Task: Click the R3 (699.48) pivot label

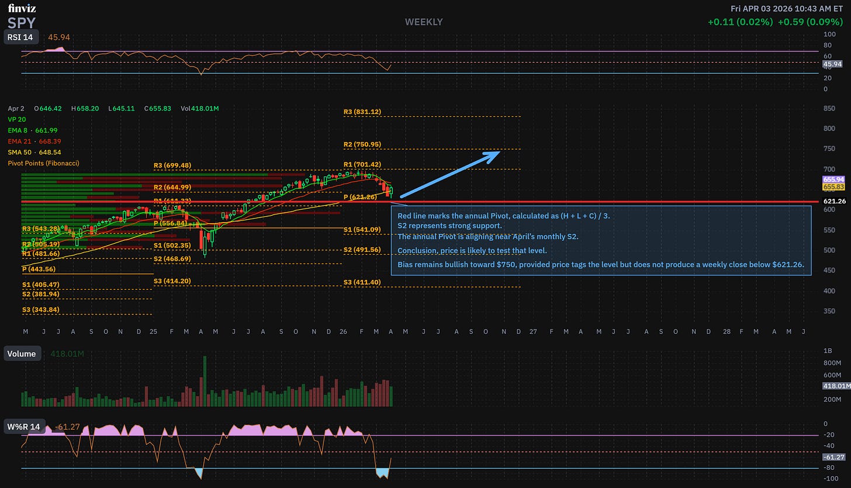Action: (172, 165)
